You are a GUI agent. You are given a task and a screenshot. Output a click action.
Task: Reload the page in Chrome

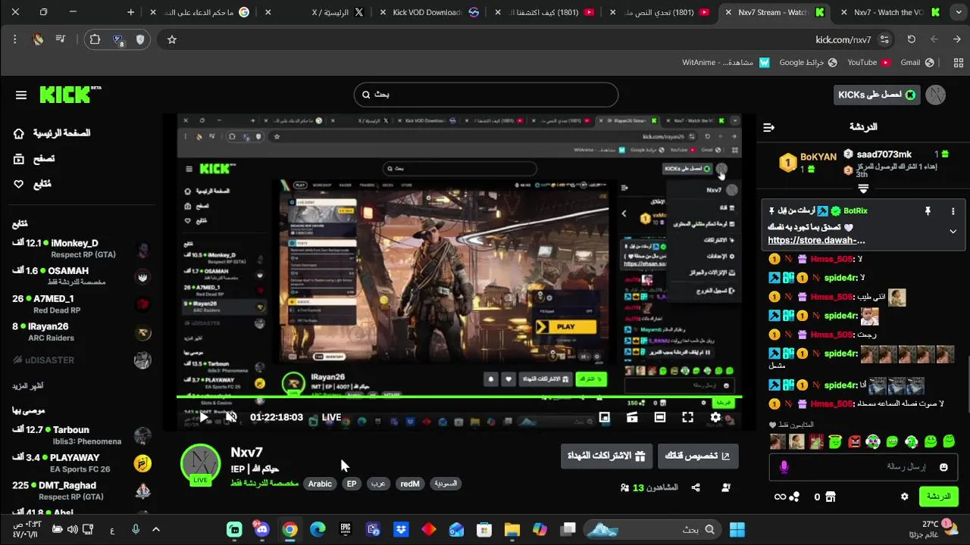pos(912,39)
